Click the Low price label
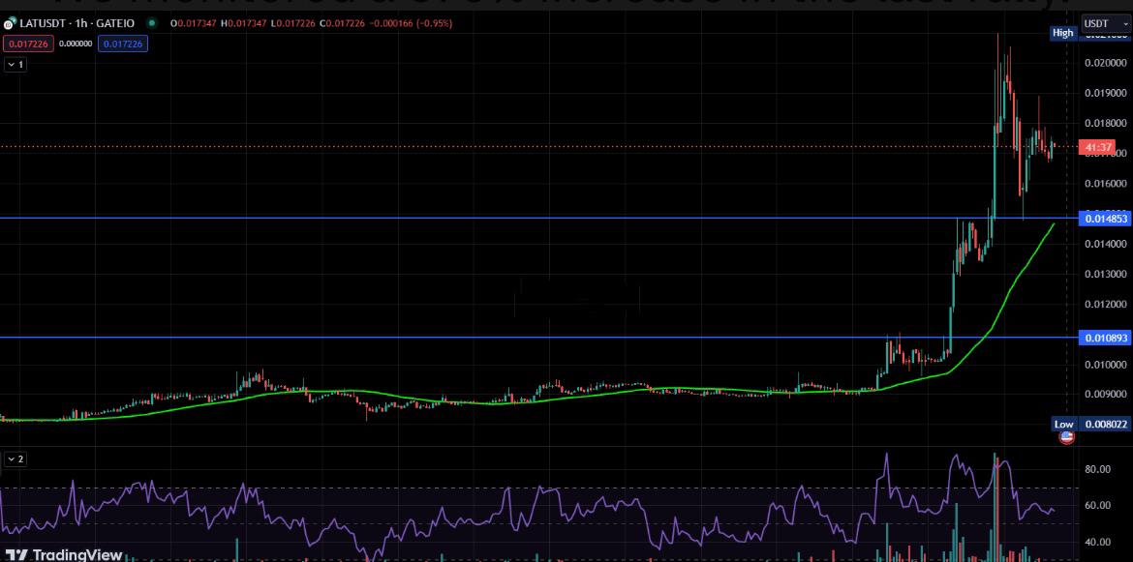The width and height of the screenshot is (1133, 562). tap(1063, 425)
